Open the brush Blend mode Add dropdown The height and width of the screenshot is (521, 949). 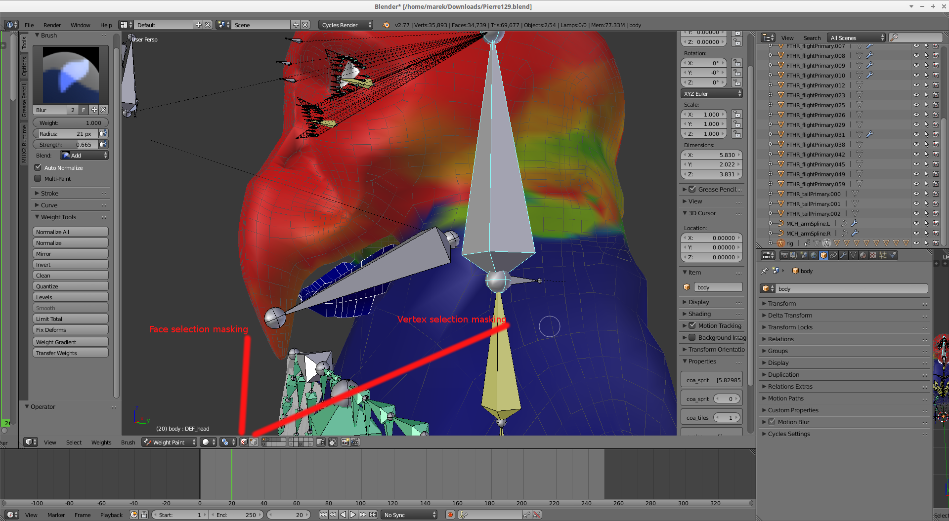point(84,155)
